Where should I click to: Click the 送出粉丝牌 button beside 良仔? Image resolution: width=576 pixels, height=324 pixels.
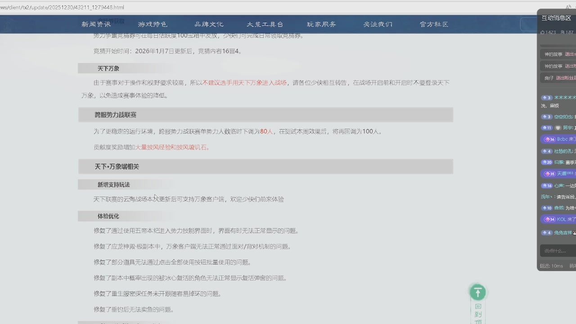566,77
